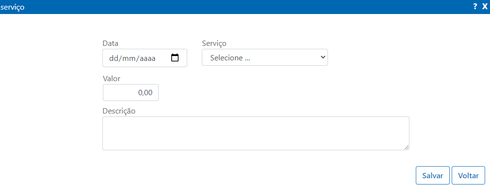Close the serviço dialog with X
This screenshot has width=490, height=185.
pyautogui.click(x=485, y=7)
